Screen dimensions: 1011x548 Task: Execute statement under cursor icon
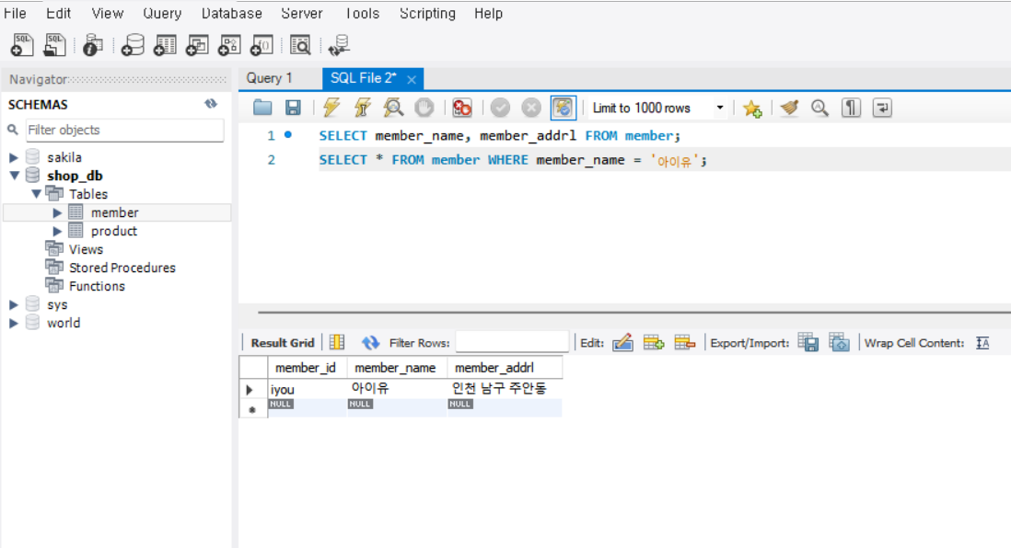click(363, 108)
